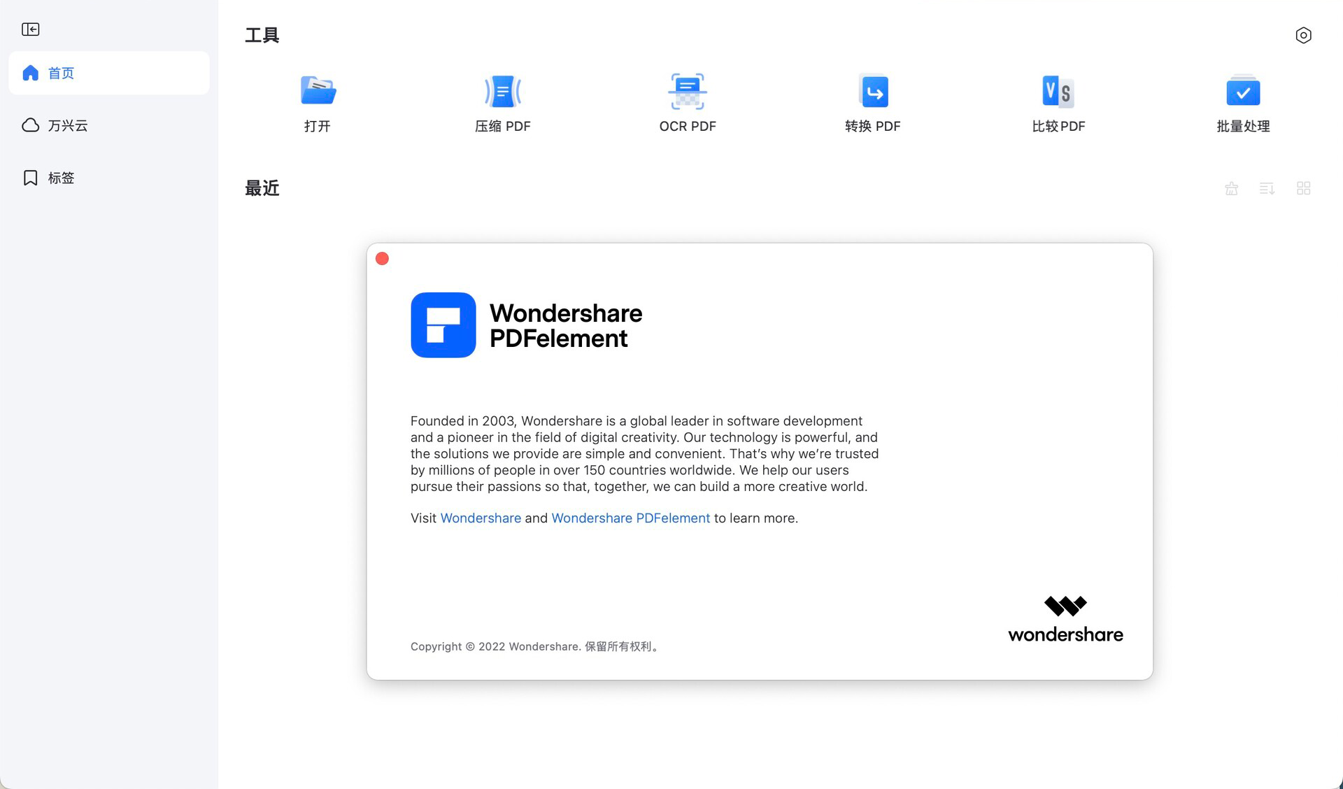This screenshot has width=1343, height=789.
Task: Click the wondershare brand logo in the dialog
Action: pyautogui.click(x=1065, y=619)
